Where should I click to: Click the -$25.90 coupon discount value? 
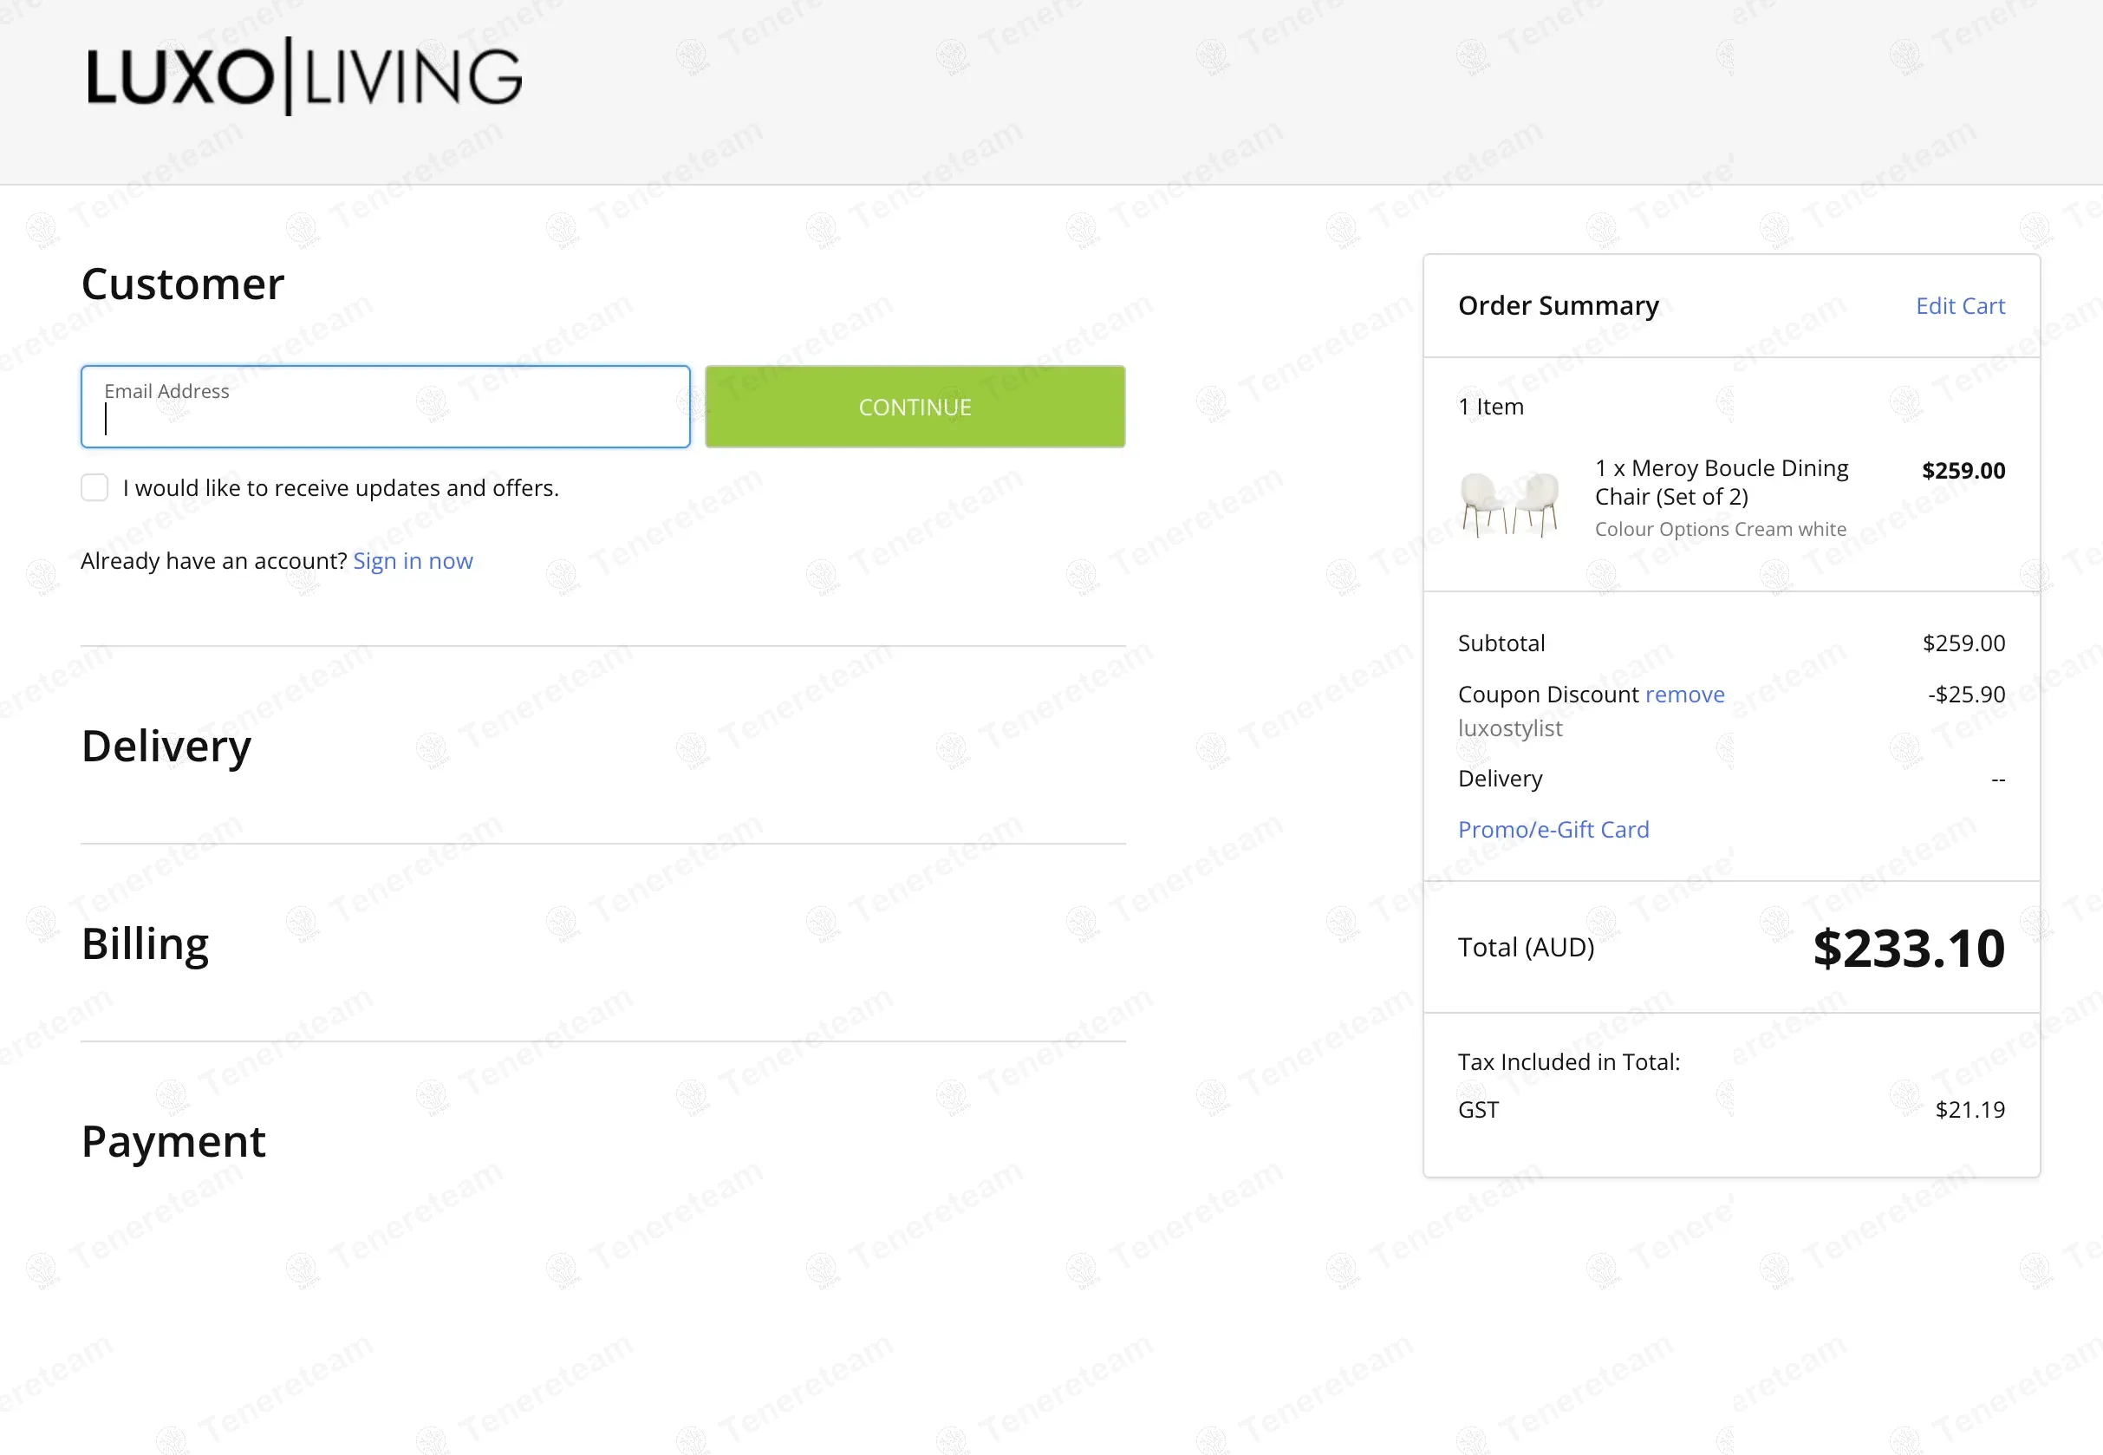click(x=1966, y=695)
